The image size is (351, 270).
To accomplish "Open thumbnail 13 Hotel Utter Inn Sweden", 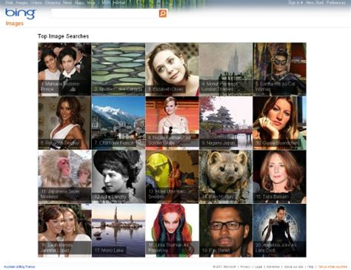I will 172,177.
